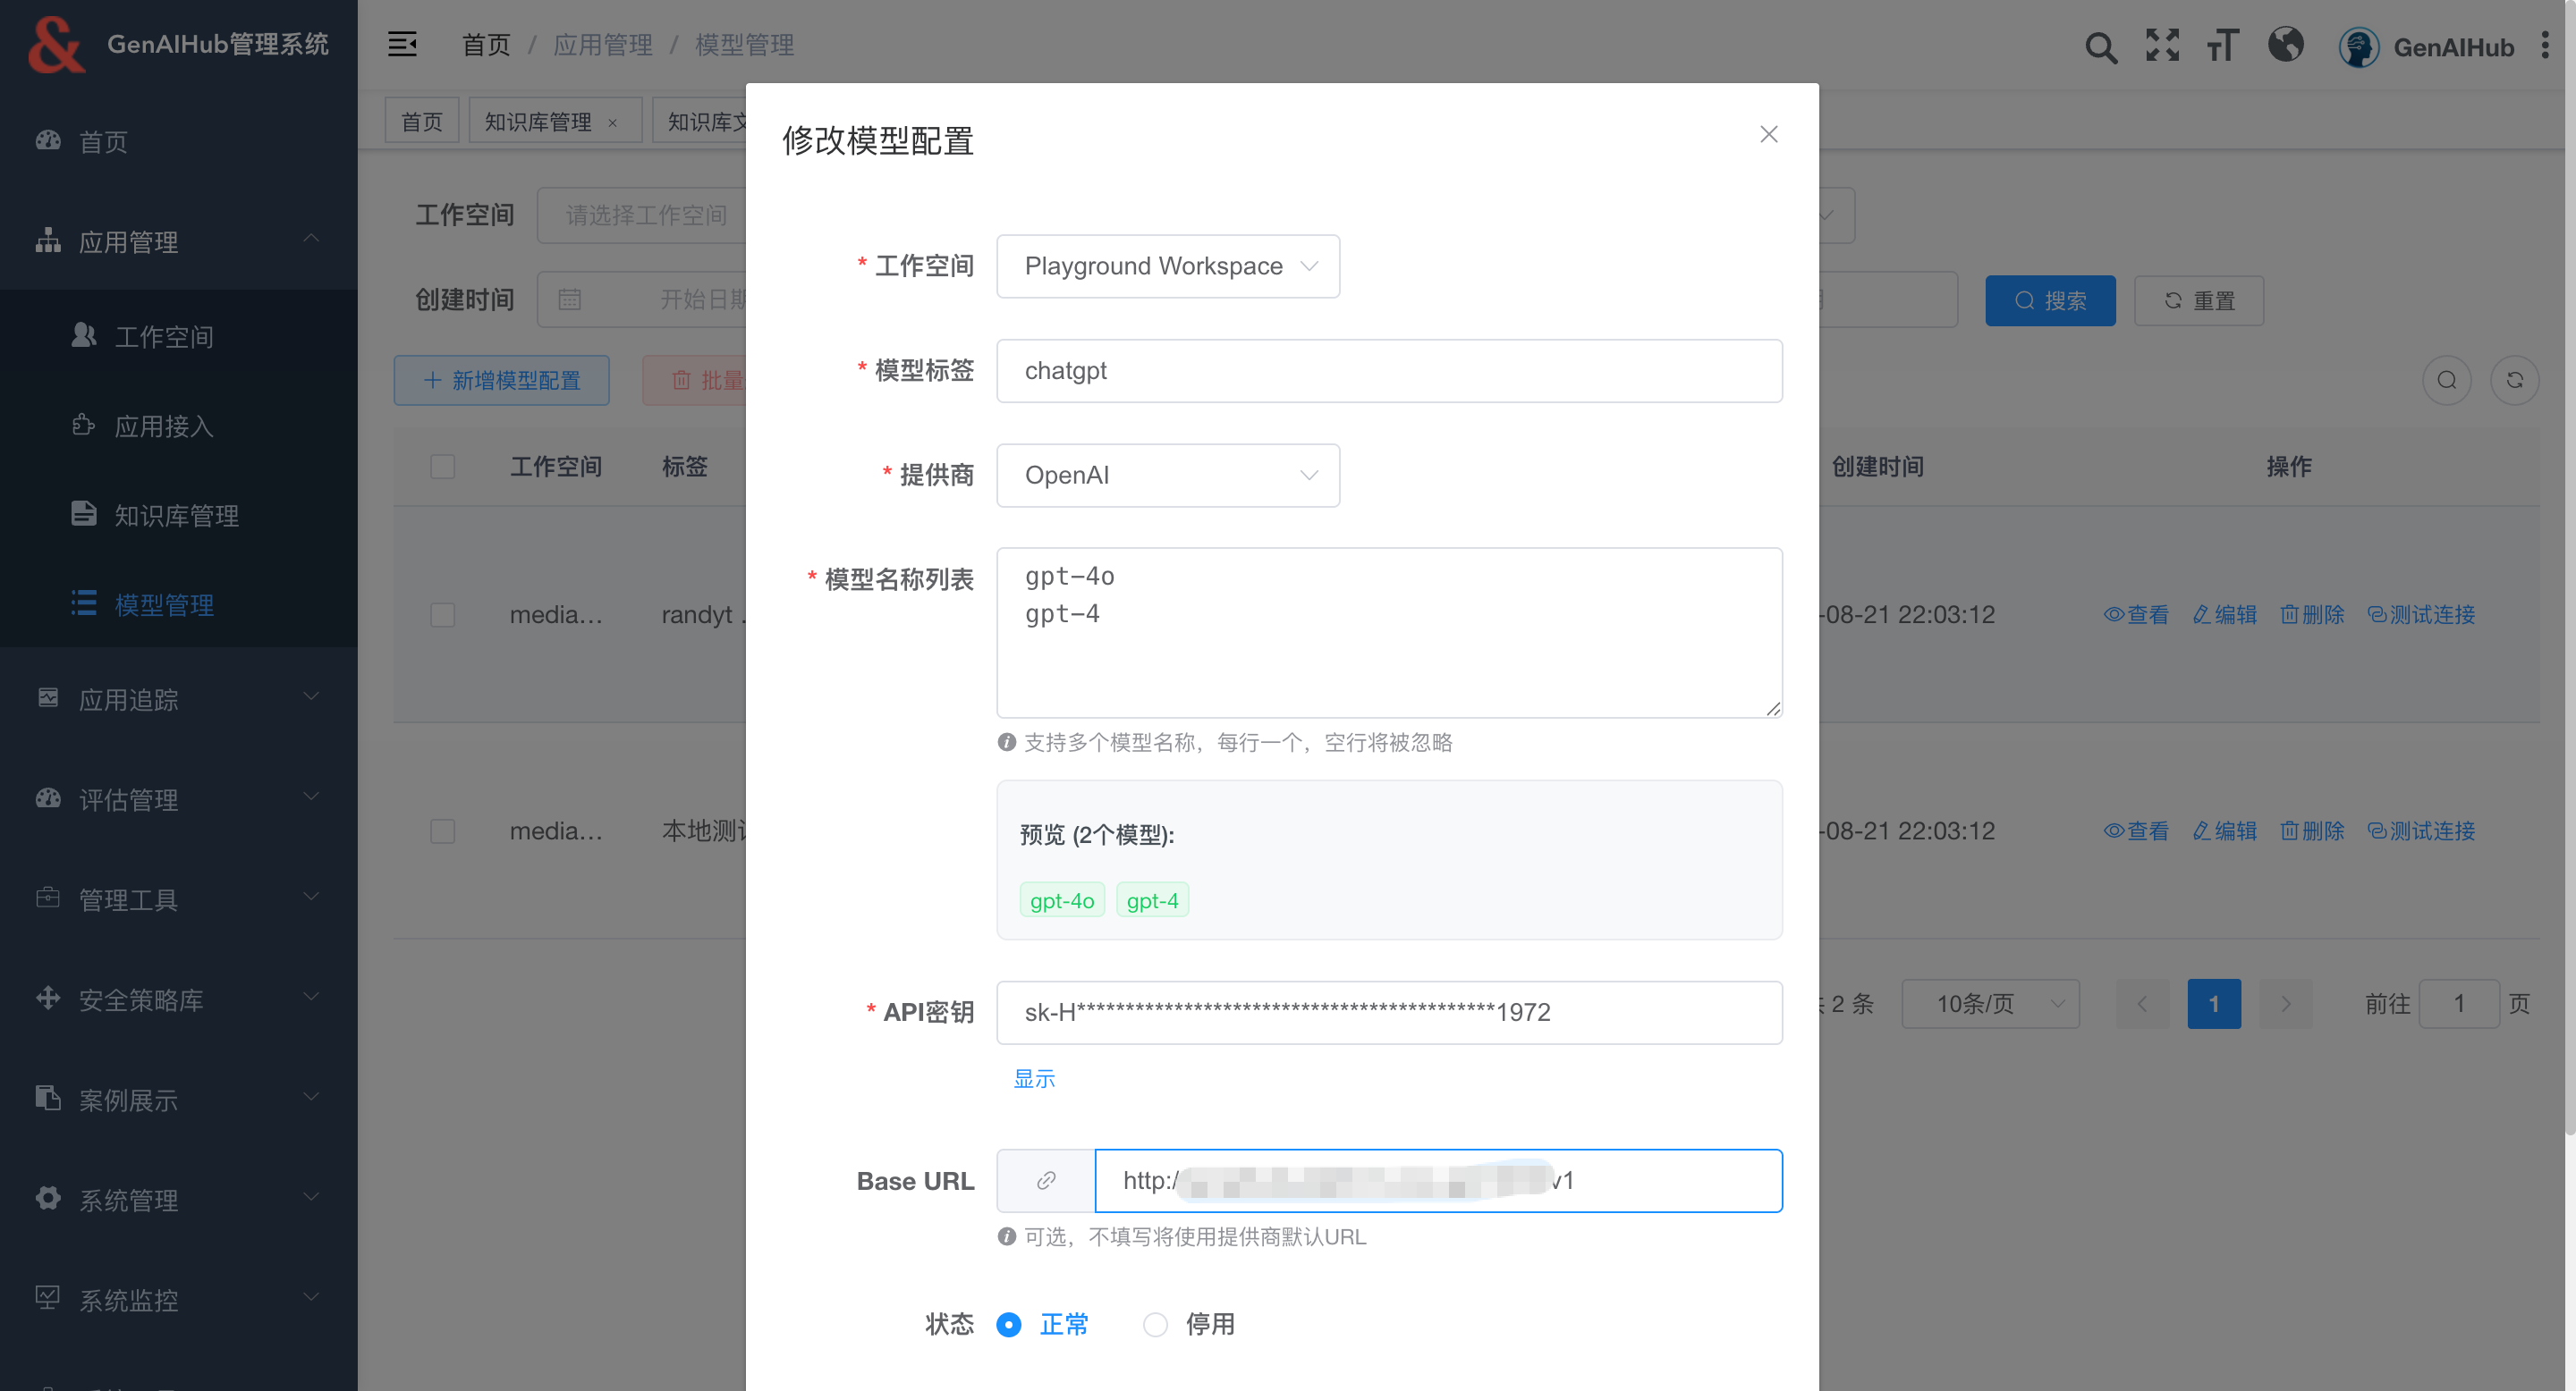The image size is (2576, 1391).
Task: Open the Playground Workspace dropdown
Action: [x=1167, y=266]
